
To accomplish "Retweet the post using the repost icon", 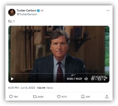I will [x=35, y=97].
